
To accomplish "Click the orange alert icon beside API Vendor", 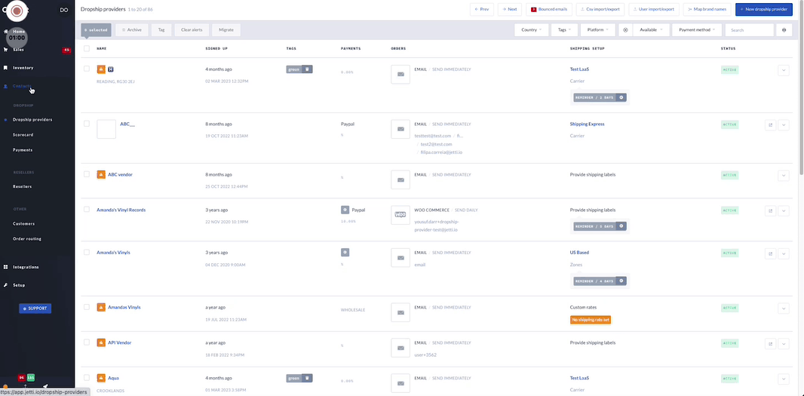I will click(x=101, y=342).
